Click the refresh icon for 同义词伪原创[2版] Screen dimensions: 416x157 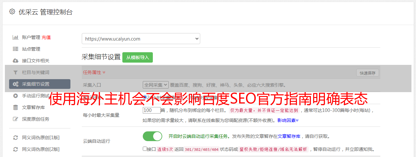click(x=15, y=149)
